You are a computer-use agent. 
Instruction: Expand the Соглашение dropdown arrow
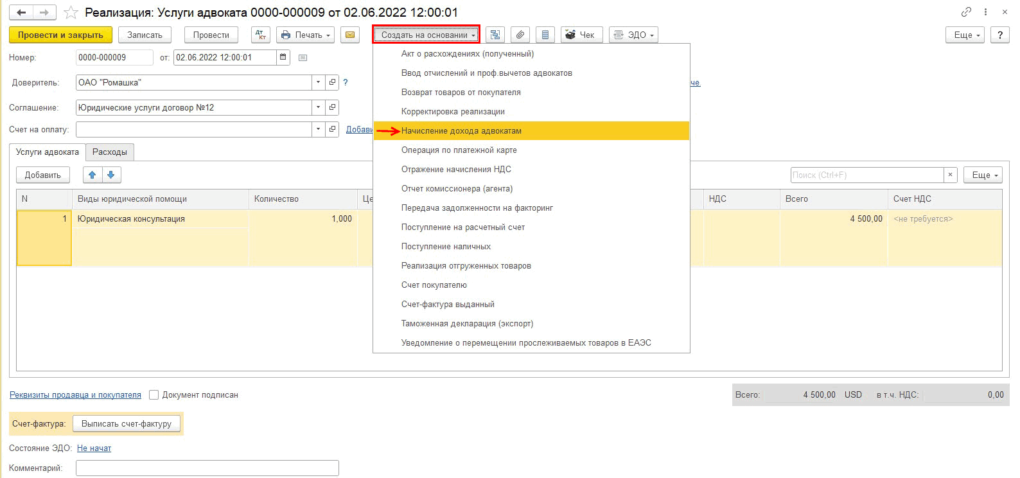[319, 107]
